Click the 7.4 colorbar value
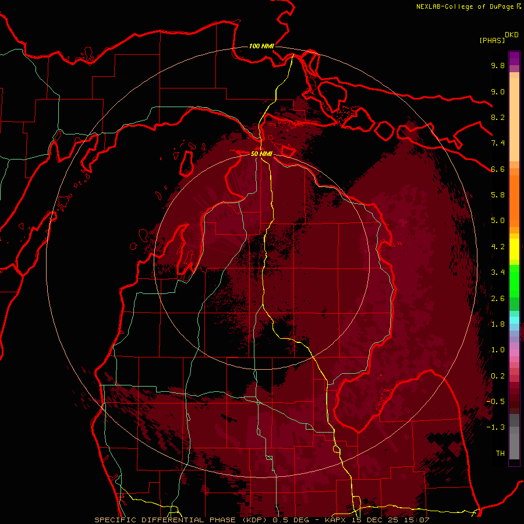Viewport: 524px width, 524px height. (498, 143)
